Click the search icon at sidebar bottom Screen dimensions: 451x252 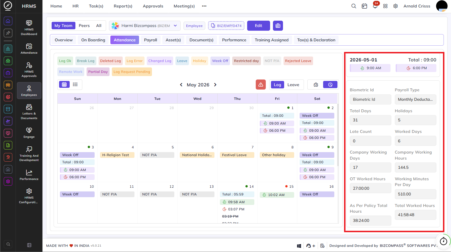(8, 244)
